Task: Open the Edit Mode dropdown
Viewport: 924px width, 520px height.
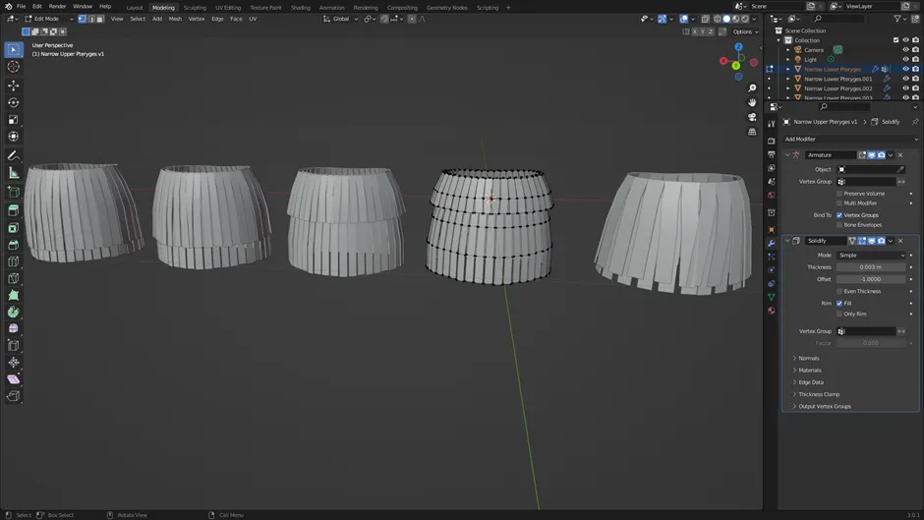Action: [49, 19]
